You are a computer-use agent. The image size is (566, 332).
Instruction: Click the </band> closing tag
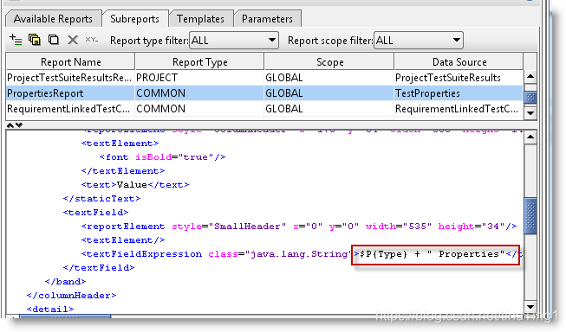pos(65,281)
